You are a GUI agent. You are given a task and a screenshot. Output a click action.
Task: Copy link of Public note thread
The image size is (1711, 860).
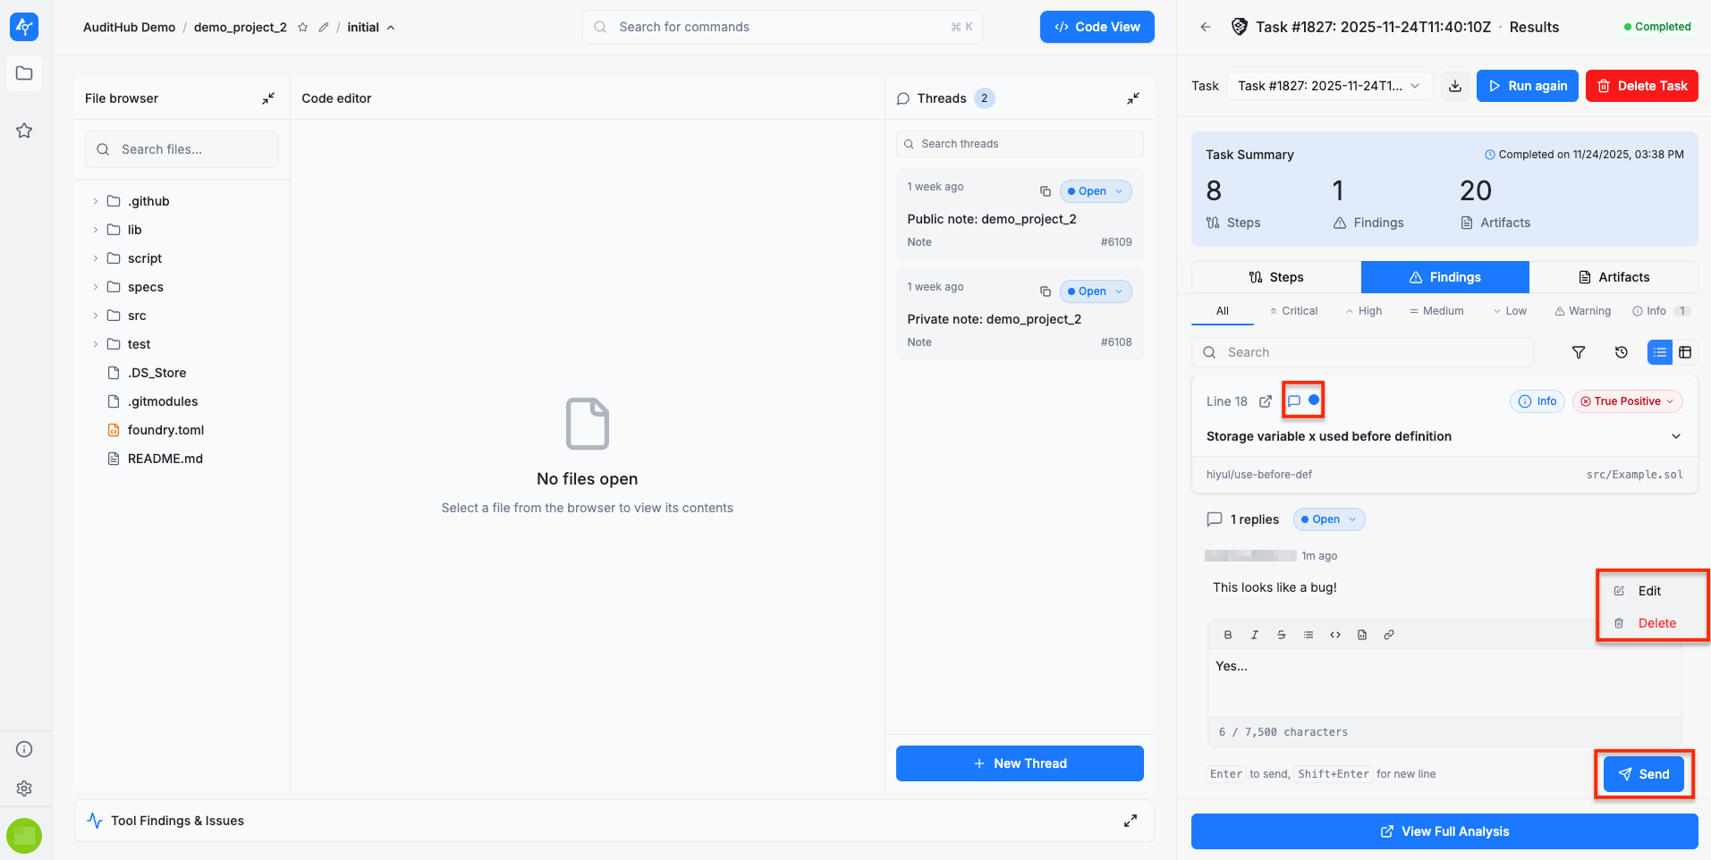coord(1045,191)
